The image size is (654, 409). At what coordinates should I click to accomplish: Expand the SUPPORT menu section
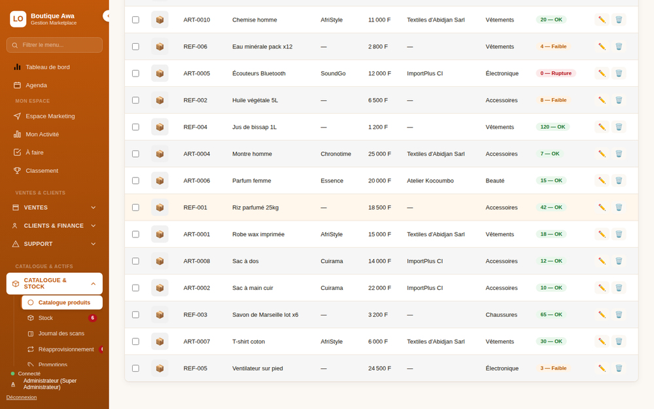pos(54,243)
